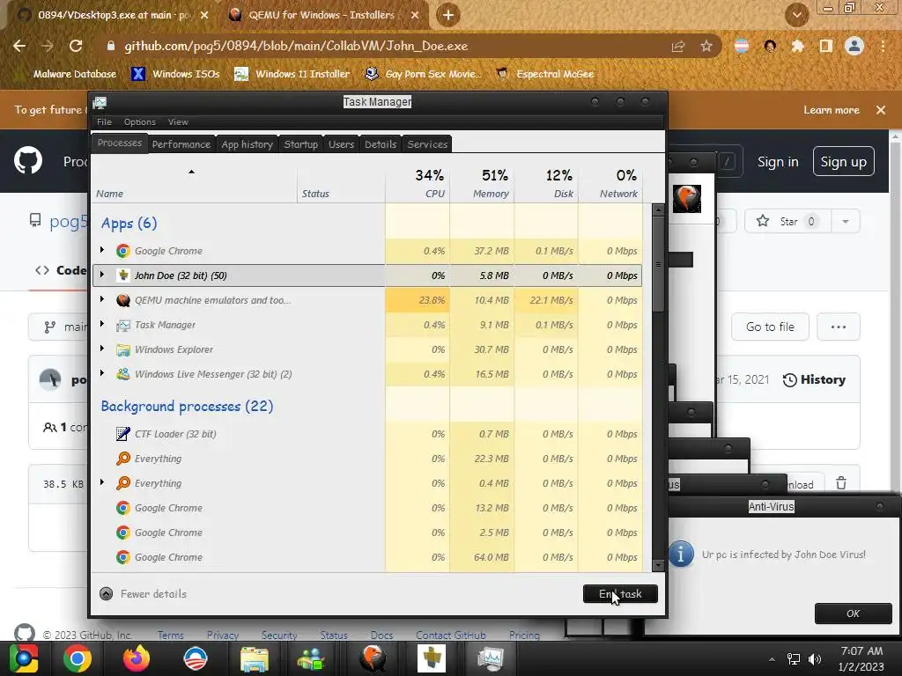
Task: Open the Startup tab
Action: (301, 144)
